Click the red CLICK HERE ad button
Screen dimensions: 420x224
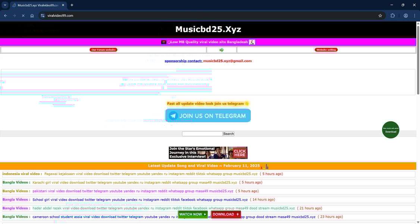coord(240,153)
